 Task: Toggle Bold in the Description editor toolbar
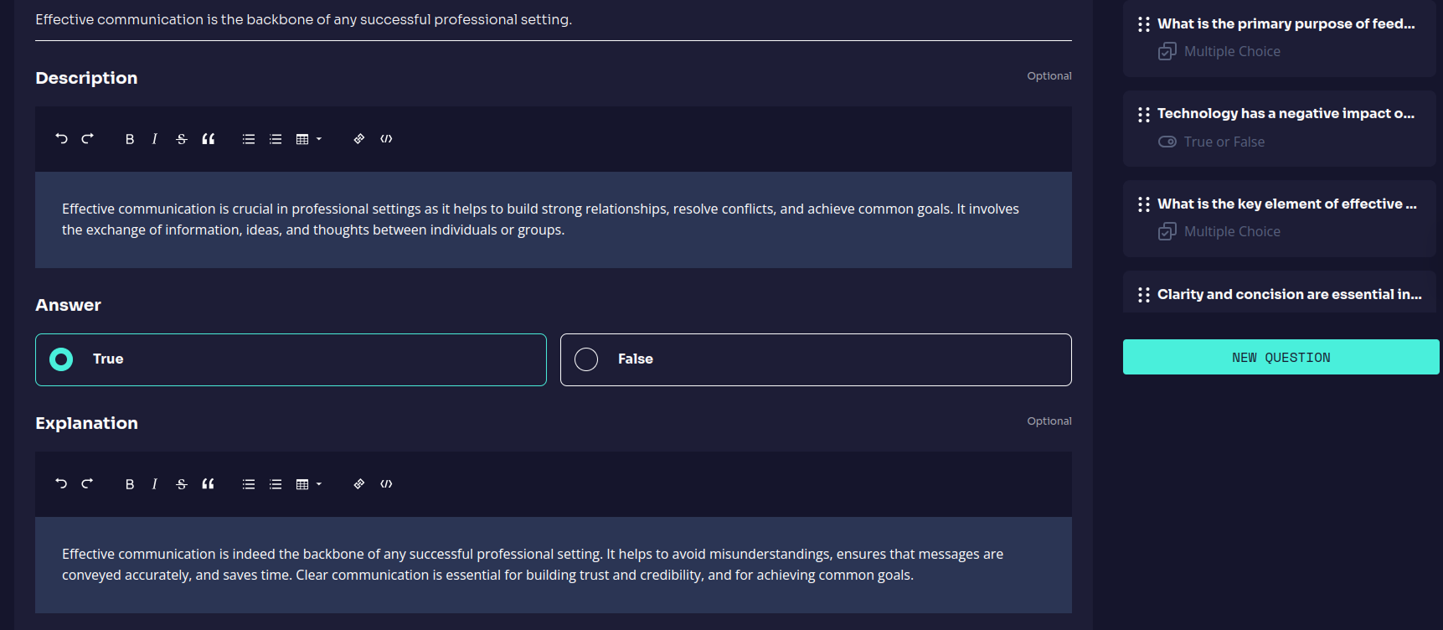pyautogui.click(x=130, y=139)
